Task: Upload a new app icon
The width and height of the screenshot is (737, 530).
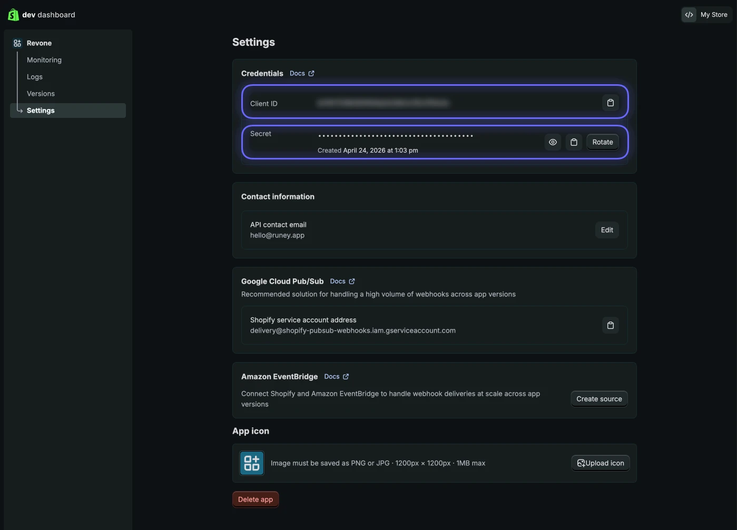Action: pos(601,463)
